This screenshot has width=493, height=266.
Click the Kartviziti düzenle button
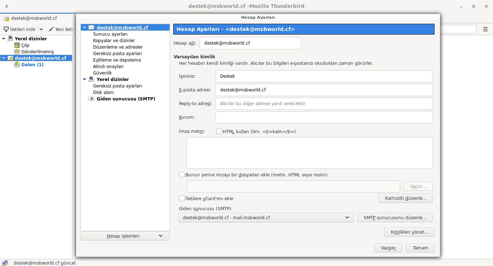(405, 198)
